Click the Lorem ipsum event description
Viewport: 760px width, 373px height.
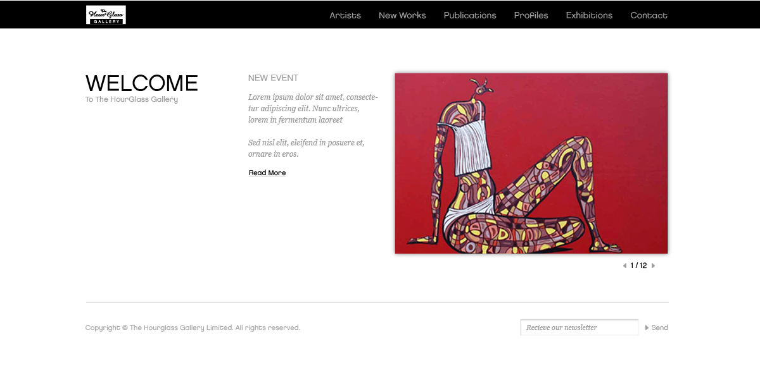pyautogui.click(x=313, y=108)
